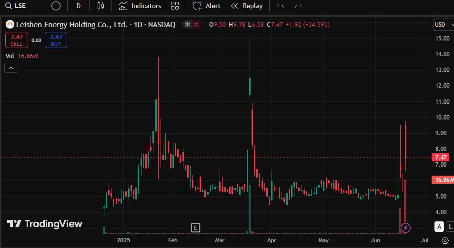Click the 2025 label on time axis
The width and height of the screenshot is (454, 248).
[x=123, y=240]
